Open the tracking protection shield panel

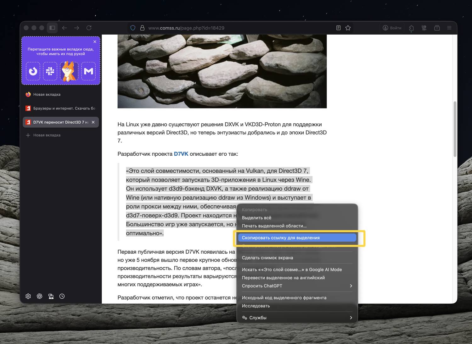coord(133,28)
